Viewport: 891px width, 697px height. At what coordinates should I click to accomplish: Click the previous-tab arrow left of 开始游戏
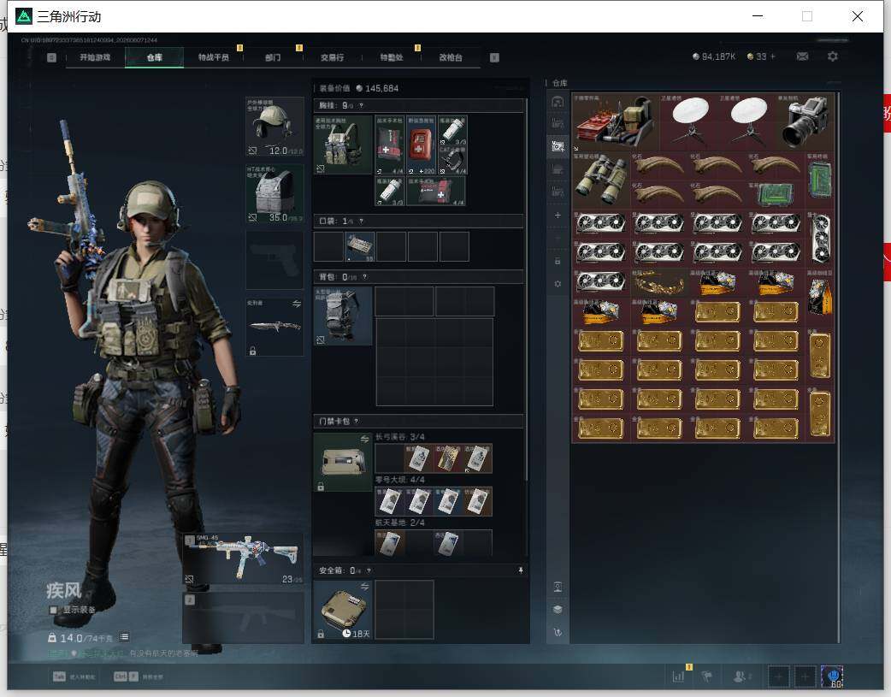point(51,57)
